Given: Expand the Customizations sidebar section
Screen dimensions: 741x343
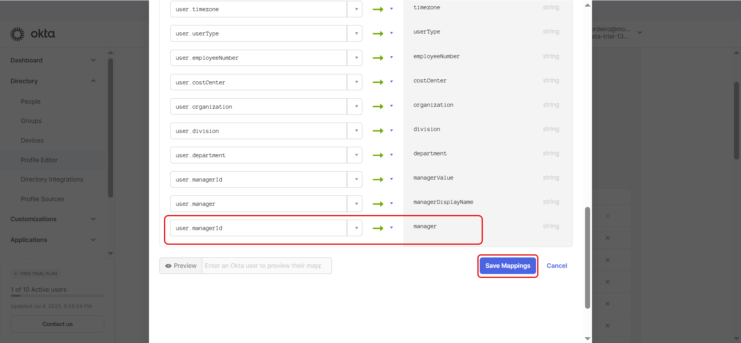Looking at the screenshot, I should click(93, 219).
